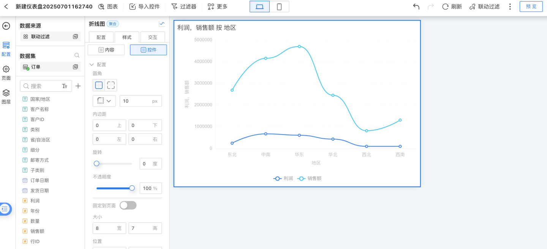Click the 不透明度 opacity slider handle
This screenshot has height=249, width=547.
click(132, 188)
